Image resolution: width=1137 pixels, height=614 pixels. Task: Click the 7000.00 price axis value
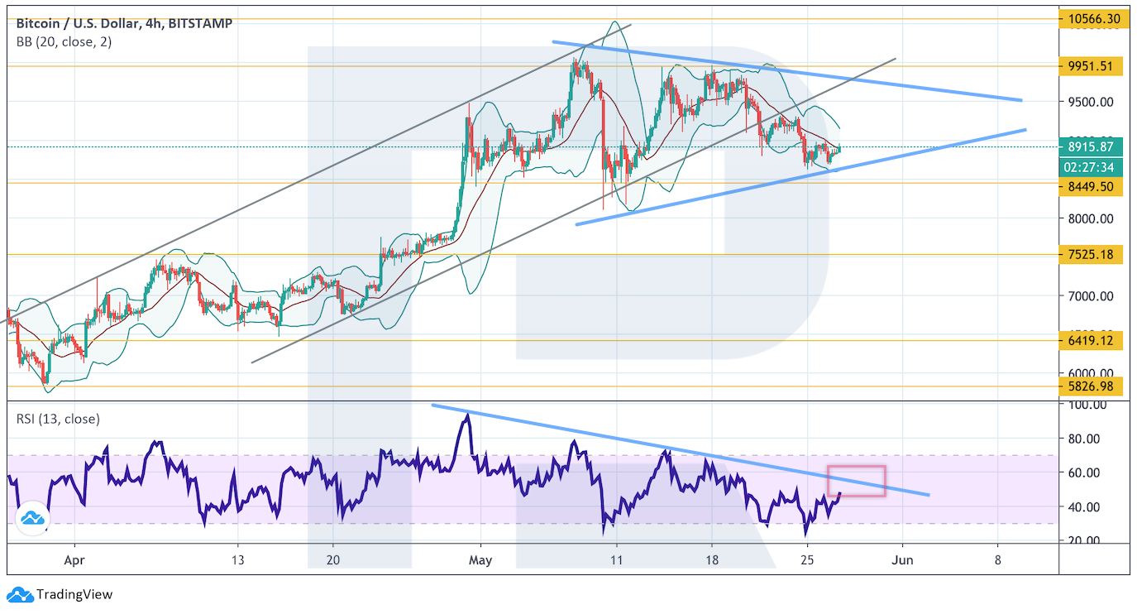click(x=1089, y=295)
